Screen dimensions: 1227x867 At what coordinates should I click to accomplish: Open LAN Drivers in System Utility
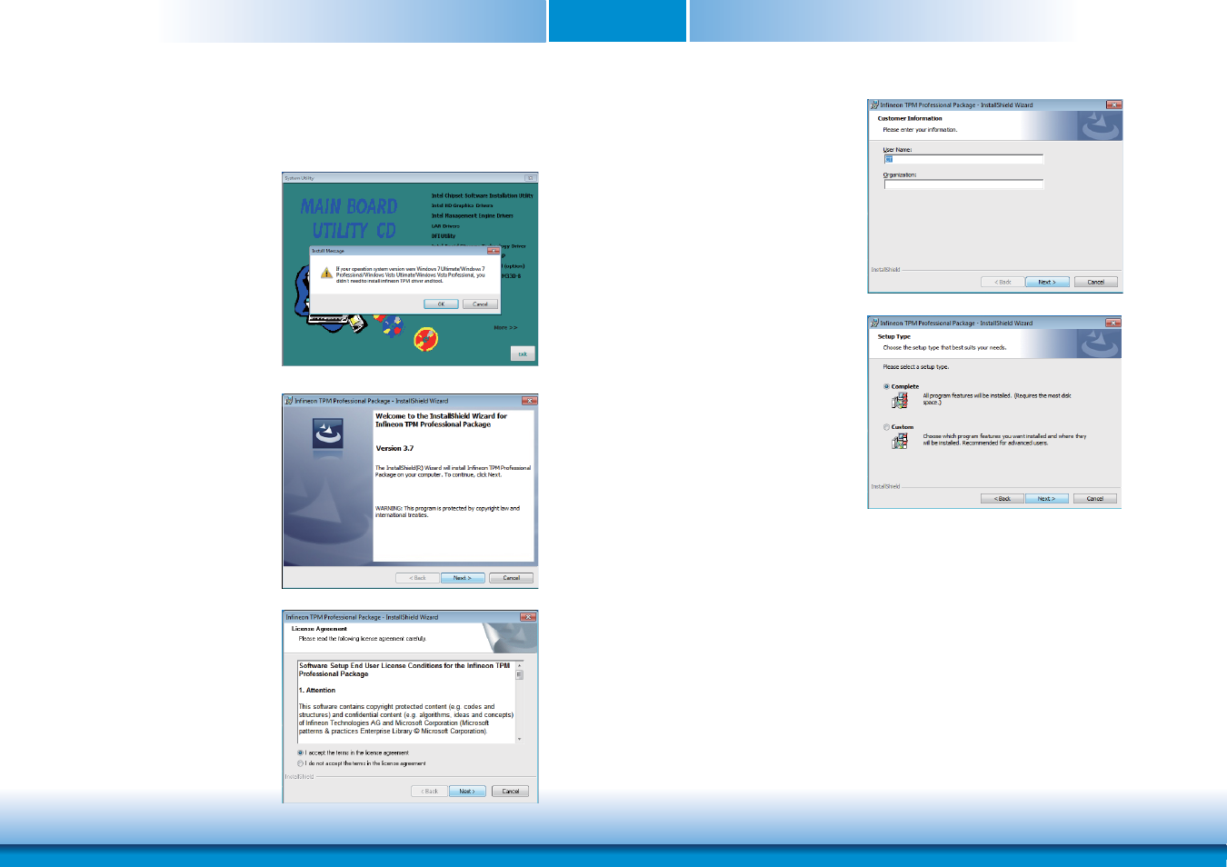click(x=445, y=225)
